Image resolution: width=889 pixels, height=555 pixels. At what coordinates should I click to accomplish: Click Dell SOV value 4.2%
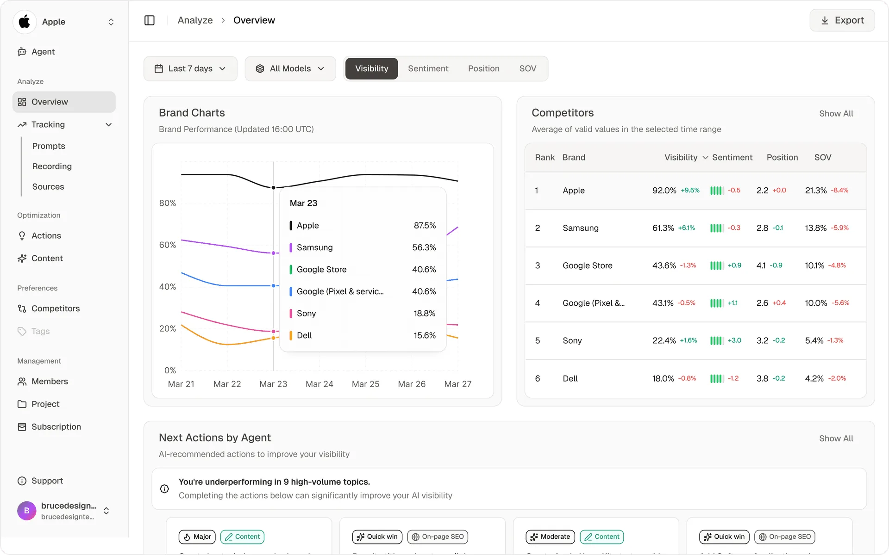pos(814,379)
